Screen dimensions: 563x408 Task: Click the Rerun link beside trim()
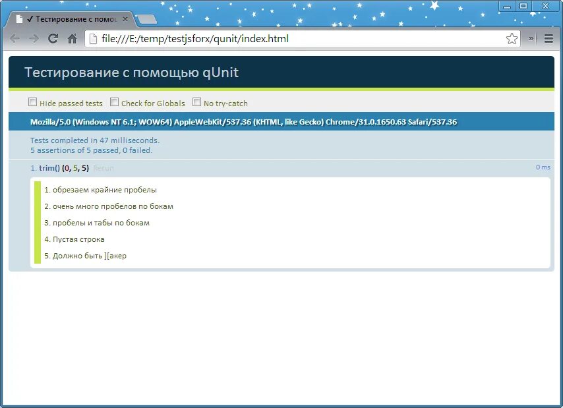pos(104,168)
